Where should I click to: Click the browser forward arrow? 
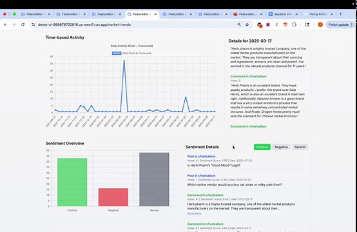pos(14,24)
